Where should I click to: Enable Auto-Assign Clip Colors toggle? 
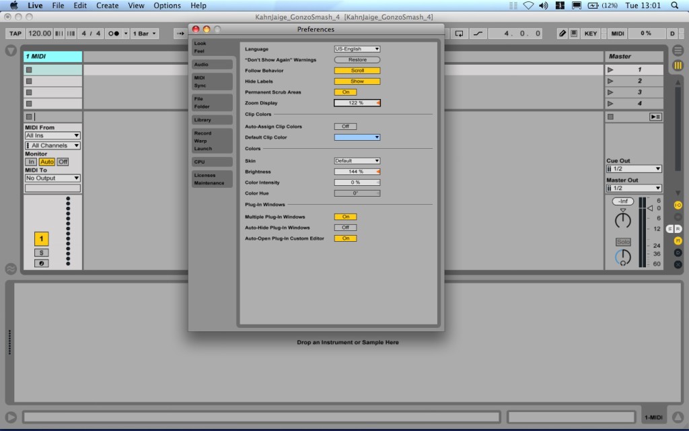[x=345, y=127]
